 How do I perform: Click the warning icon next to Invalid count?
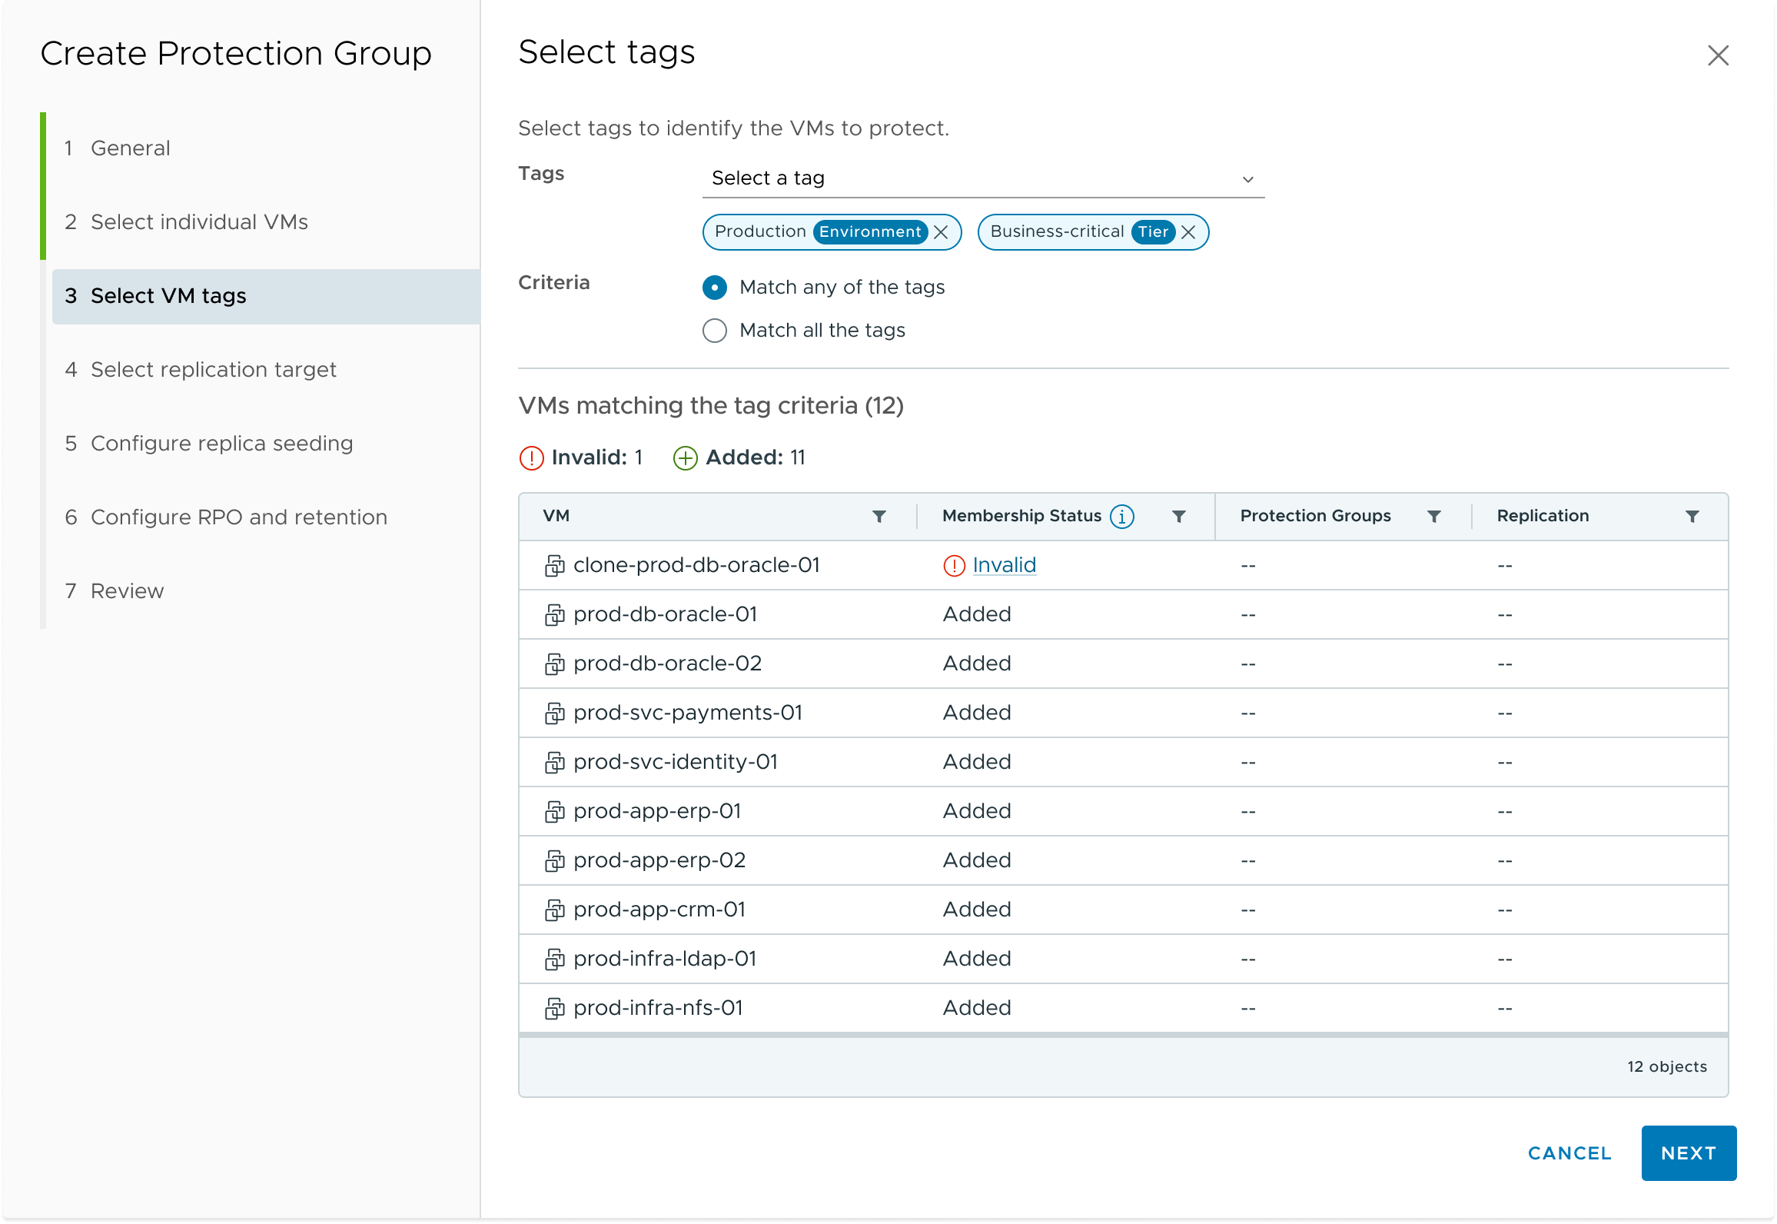[x=530, y=457]
